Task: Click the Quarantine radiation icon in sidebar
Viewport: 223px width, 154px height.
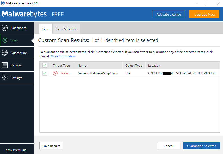Action: 5,53
